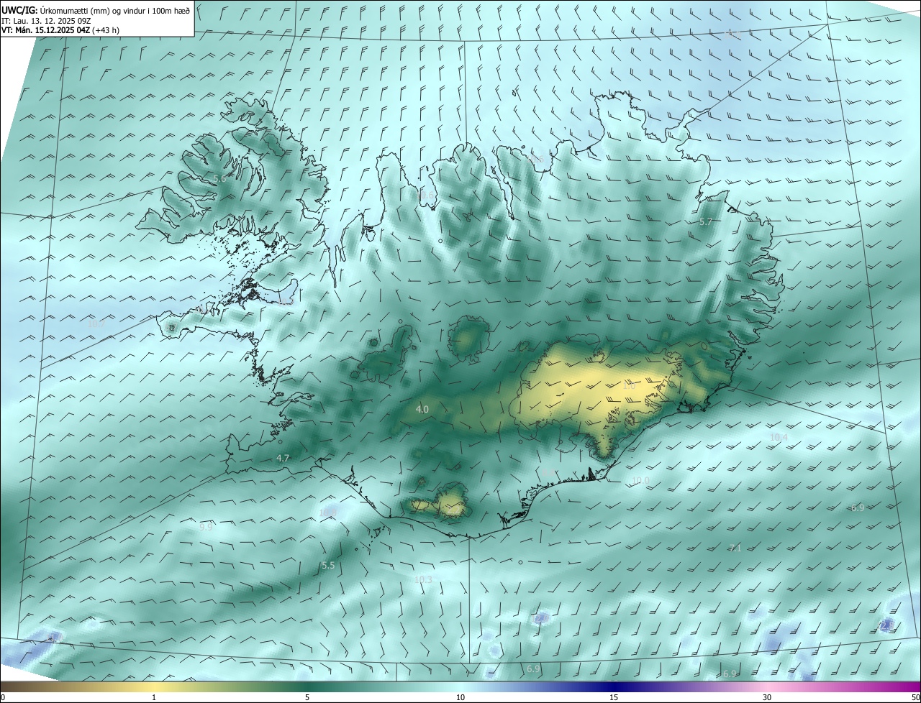Click the colorbar tick label 0
The height and width of the screenshot is (703, 921).
click(x=3, y=697)
